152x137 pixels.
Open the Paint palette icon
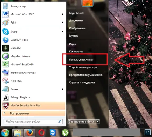coord(6,22)
